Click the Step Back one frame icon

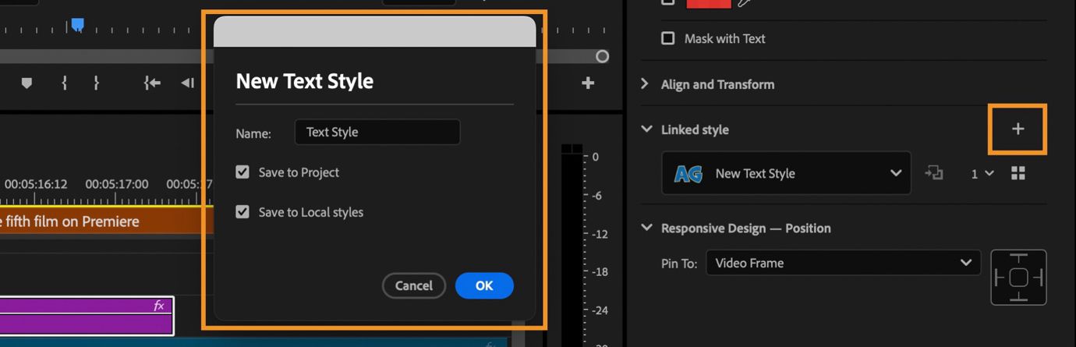[x=187, y=83]
